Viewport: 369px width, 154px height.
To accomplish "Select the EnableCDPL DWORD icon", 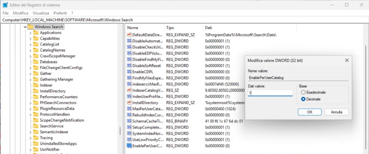I will pos(129,72).
